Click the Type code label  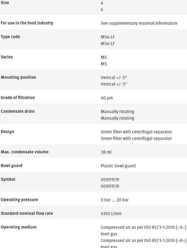(x=10, y=37)
